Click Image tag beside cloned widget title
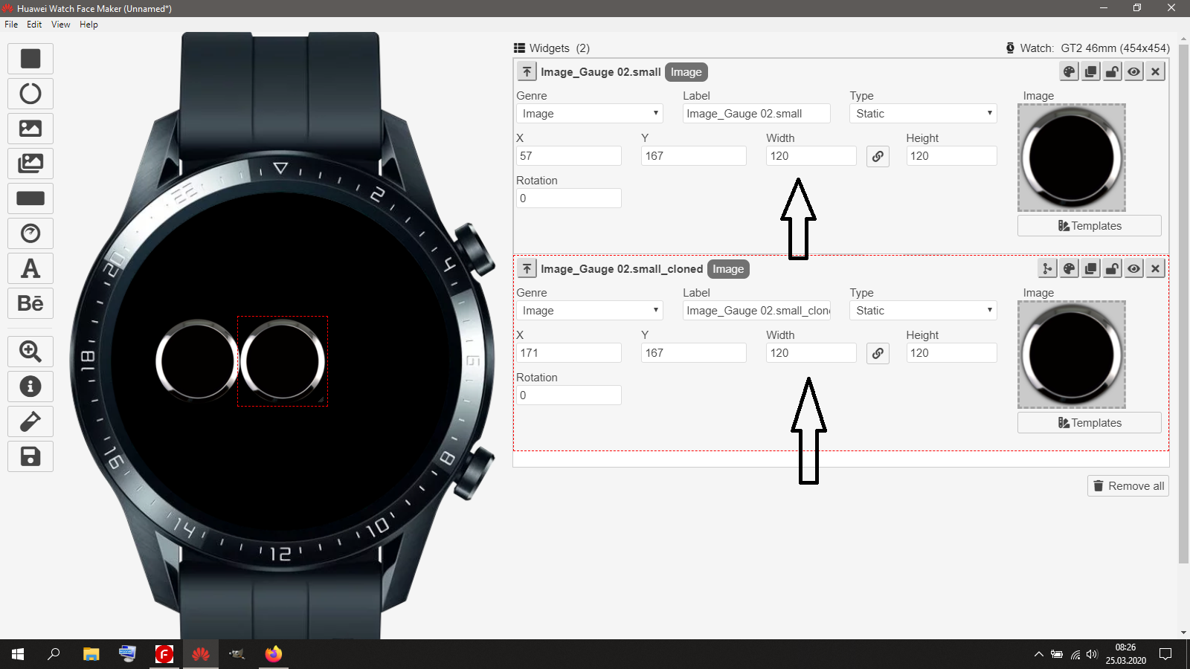Screen dimensions: 1190x669 pos(728,269)
